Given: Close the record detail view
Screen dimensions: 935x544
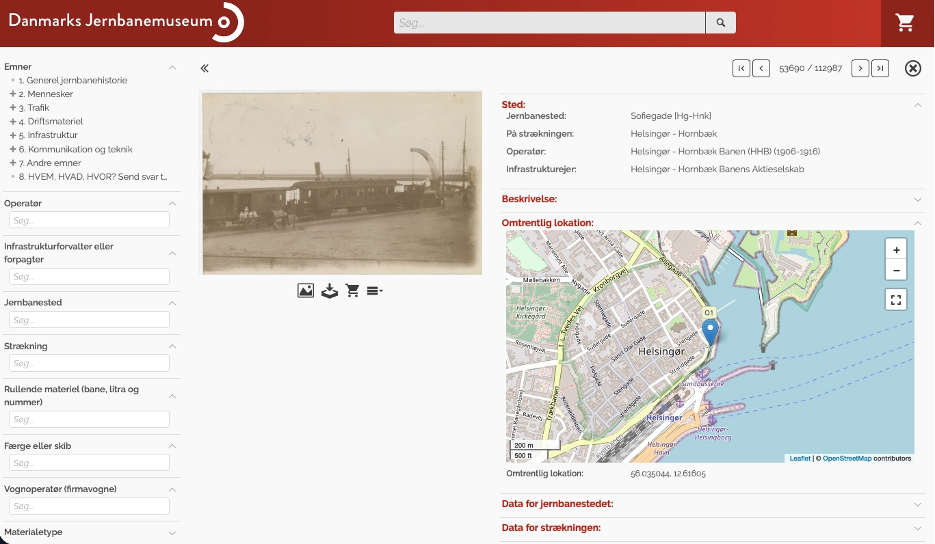Looking at the screenshot, I should click(913, 68).
